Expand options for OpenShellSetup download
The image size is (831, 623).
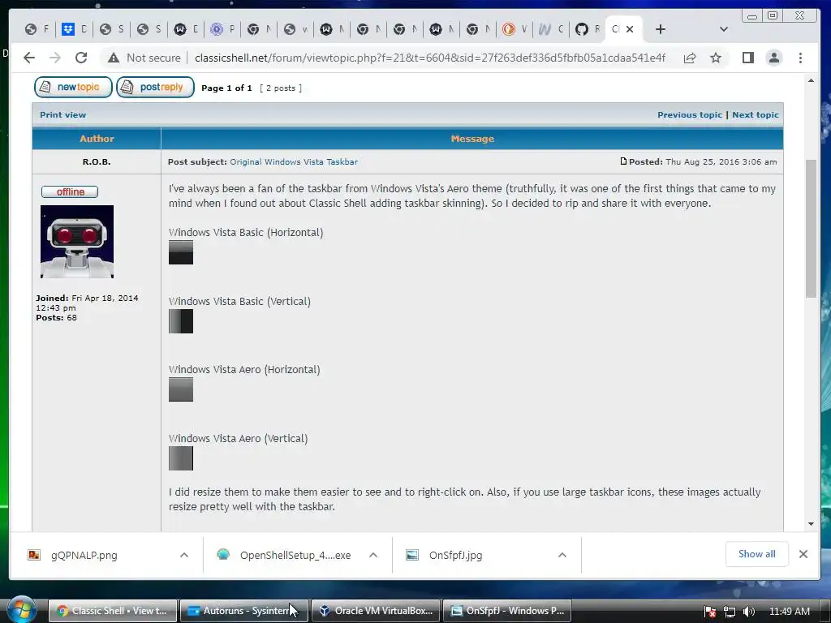(373, 555)
